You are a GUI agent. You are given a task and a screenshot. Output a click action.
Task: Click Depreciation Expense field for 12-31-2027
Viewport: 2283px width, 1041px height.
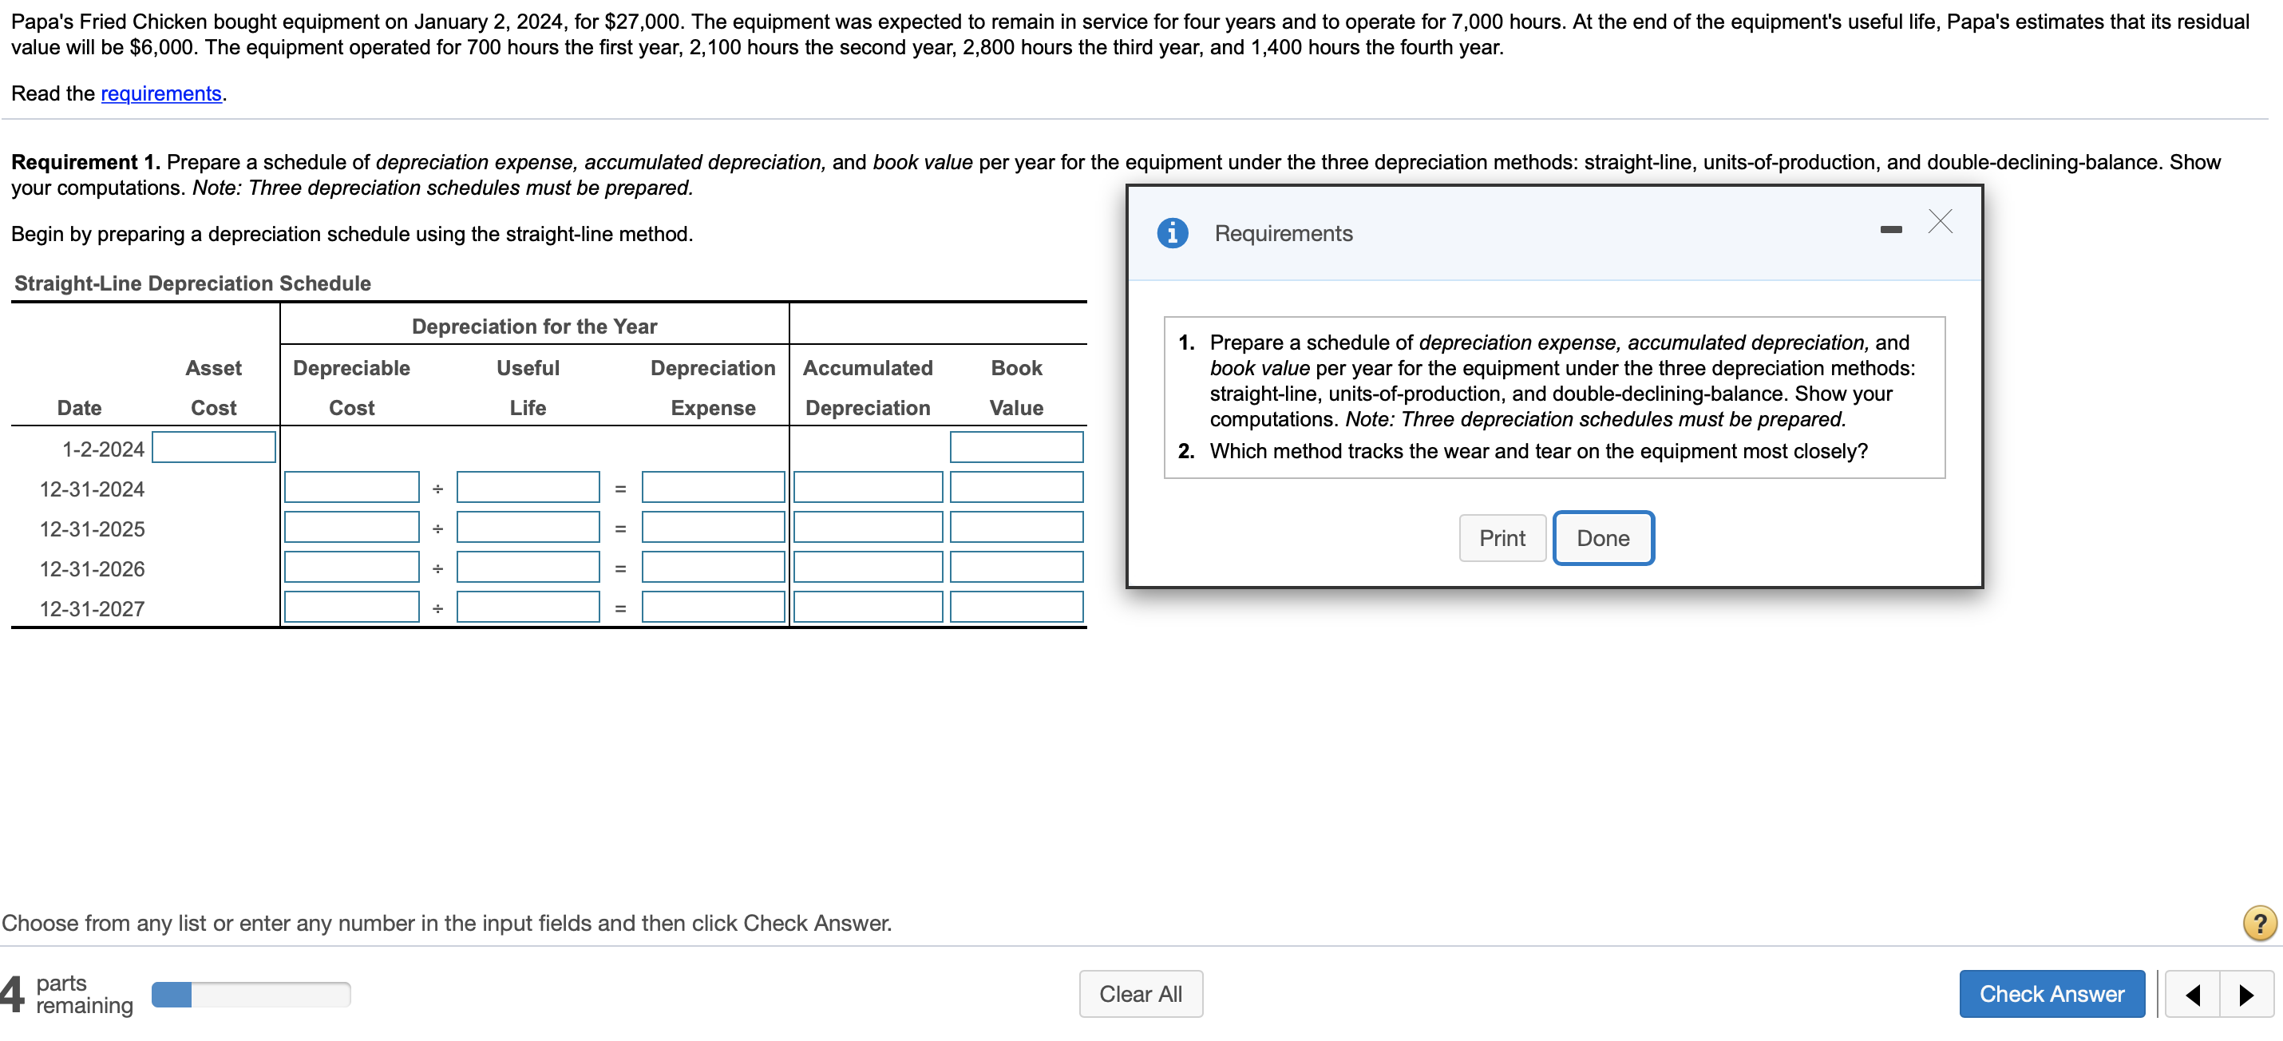(x=714, y=607)
